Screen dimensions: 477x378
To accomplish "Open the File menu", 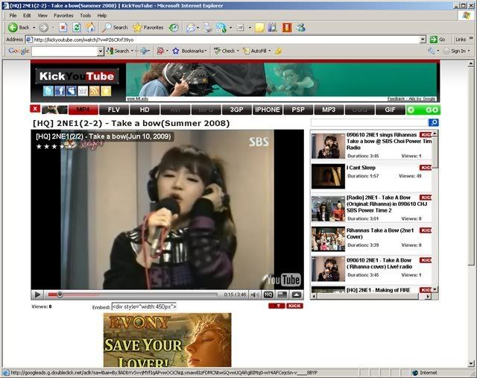I will coord(13,16).
